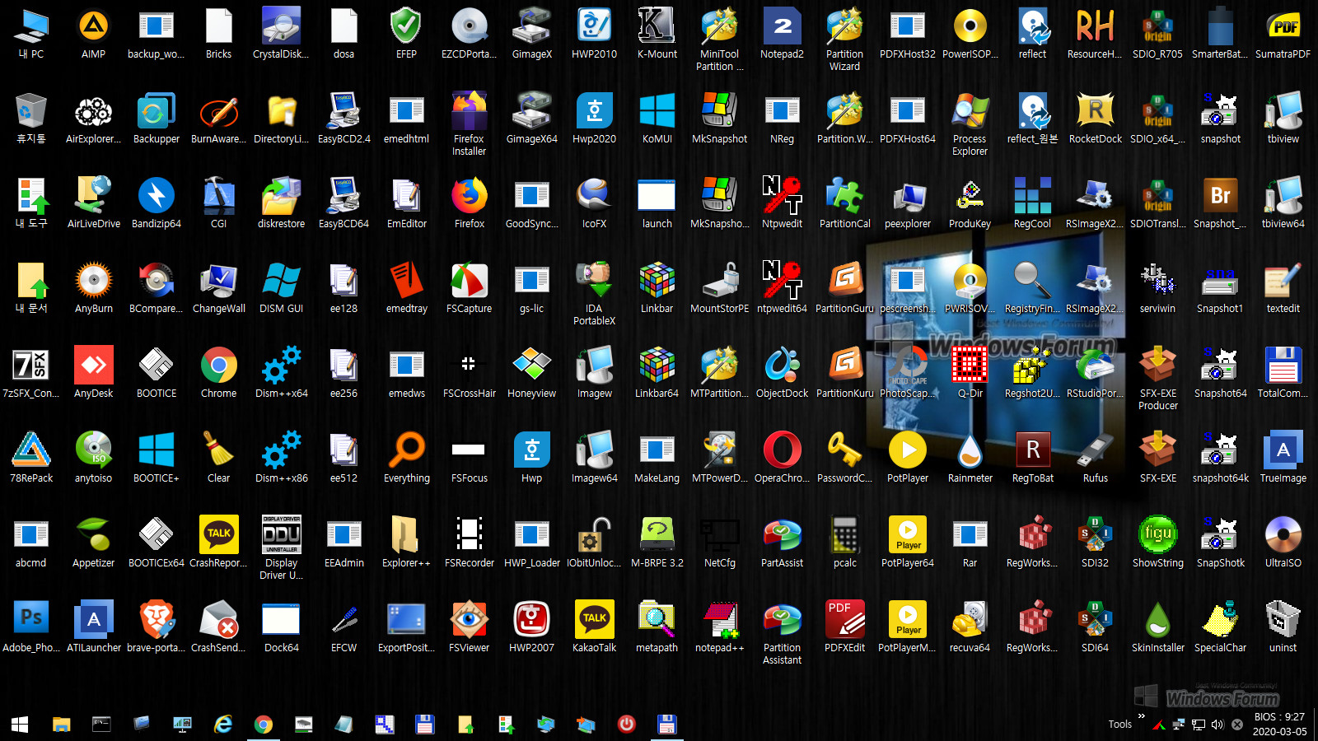1318x741 pixels.
Task: Click the red power button taskbar icon
Action: point(627,724)
